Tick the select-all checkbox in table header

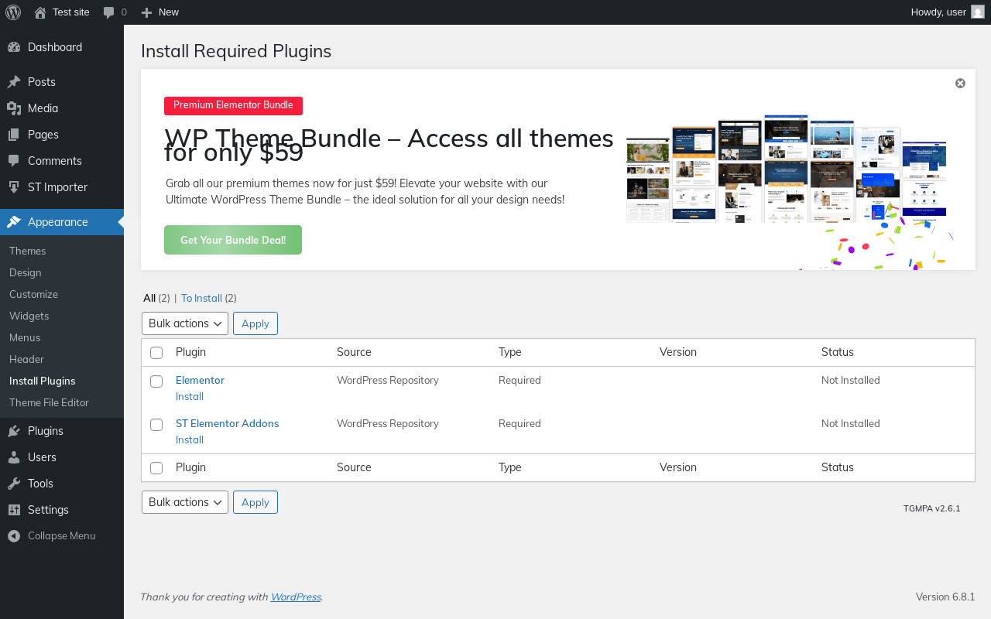pos(156,353)
